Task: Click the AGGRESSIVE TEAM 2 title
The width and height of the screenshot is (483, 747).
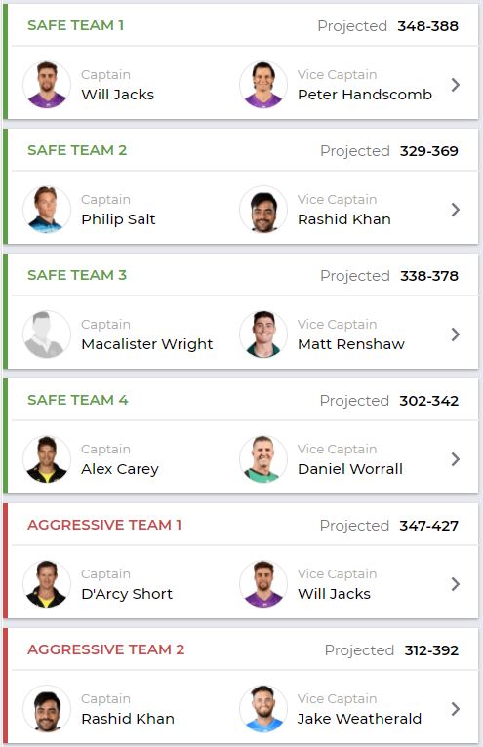Action: pyautogui.click(x=105, y=649)
